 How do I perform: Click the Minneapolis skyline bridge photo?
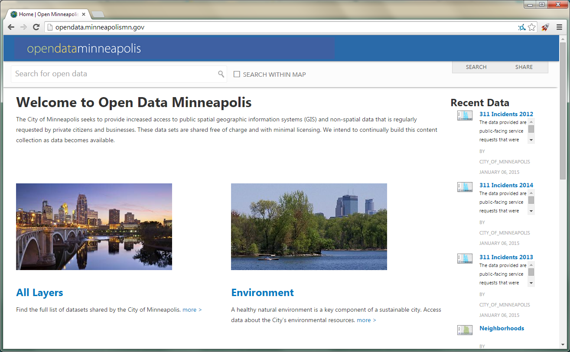point(94,227)
